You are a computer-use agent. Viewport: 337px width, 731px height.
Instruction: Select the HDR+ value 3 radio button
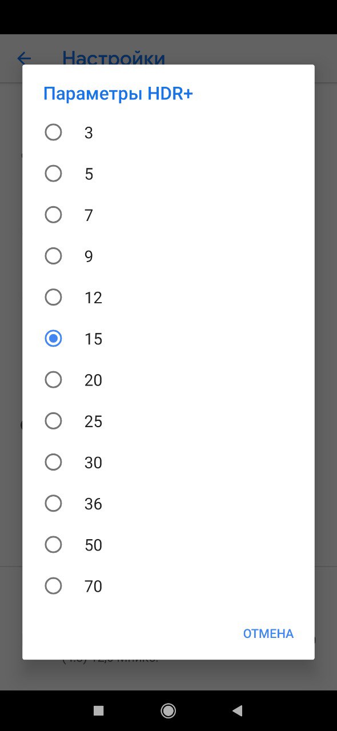tap(53, 132)
